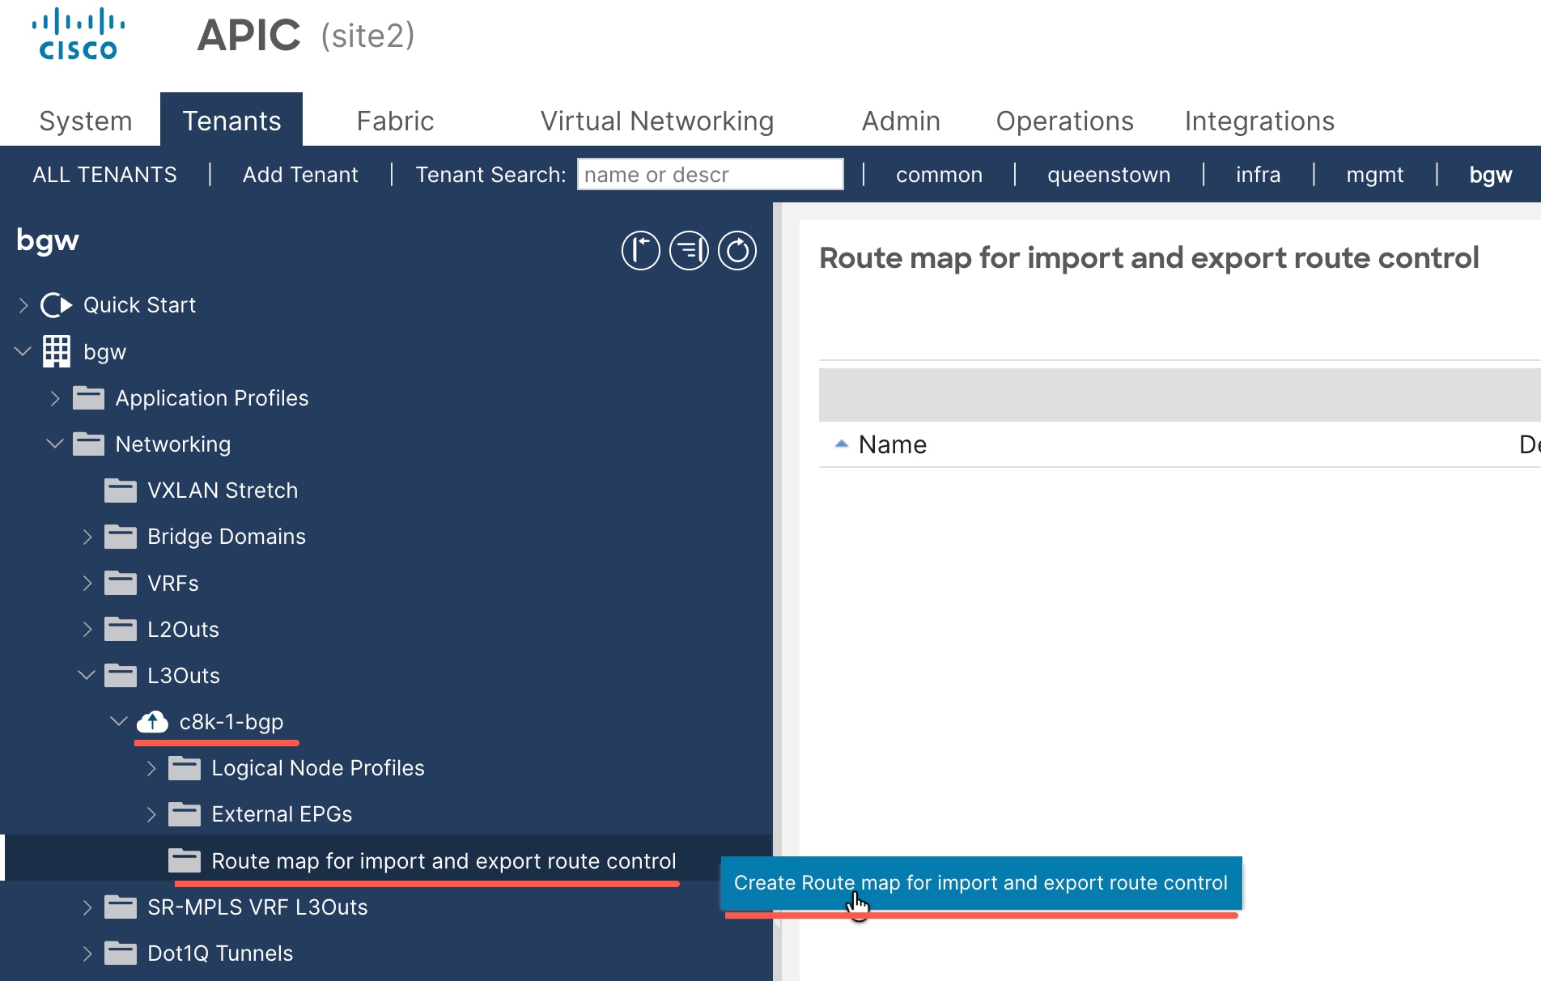Open the Virtual Networking tab
The image size is (1541, 981).
tap(657, 121)
